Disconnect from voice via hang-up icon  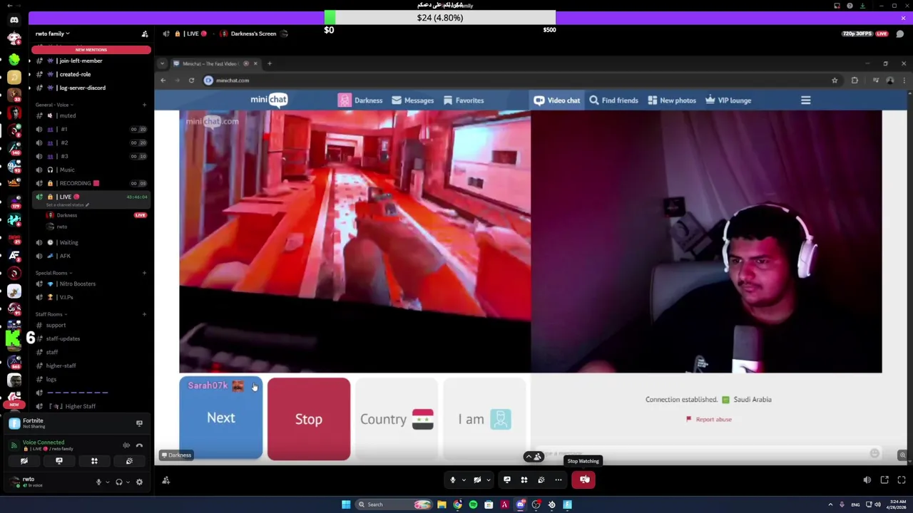pyautogui.click(x=140, y=446)
